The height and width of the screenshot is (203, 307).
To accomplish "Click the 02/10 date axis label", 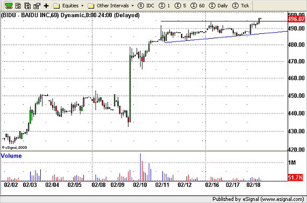I will 140,185.
